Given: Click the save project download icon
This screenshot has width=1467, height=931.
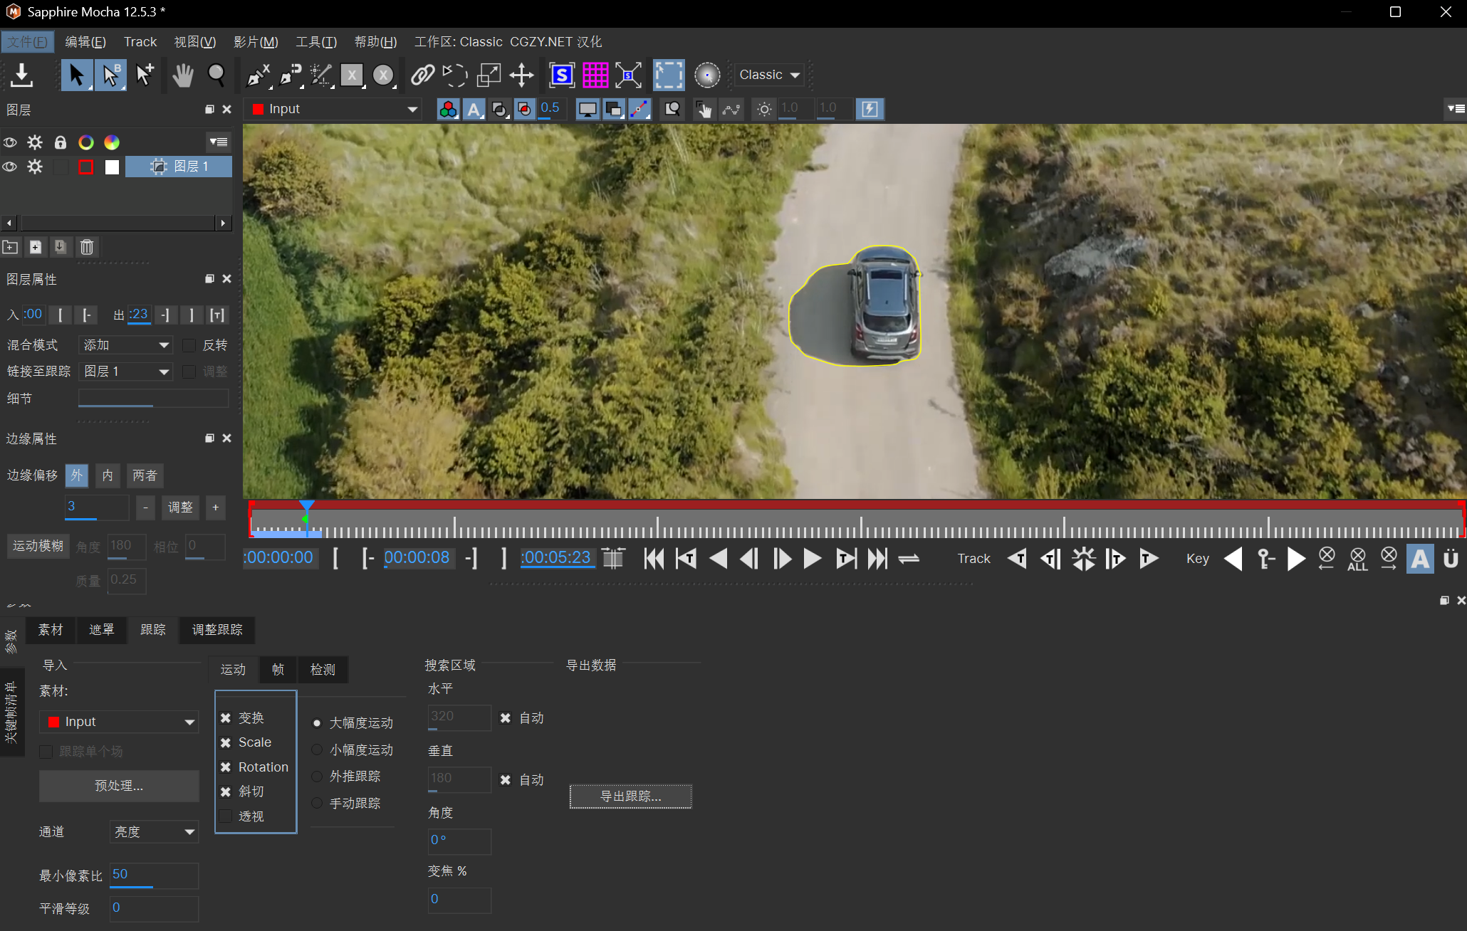Looking at the screenshot, I should 22,75.
